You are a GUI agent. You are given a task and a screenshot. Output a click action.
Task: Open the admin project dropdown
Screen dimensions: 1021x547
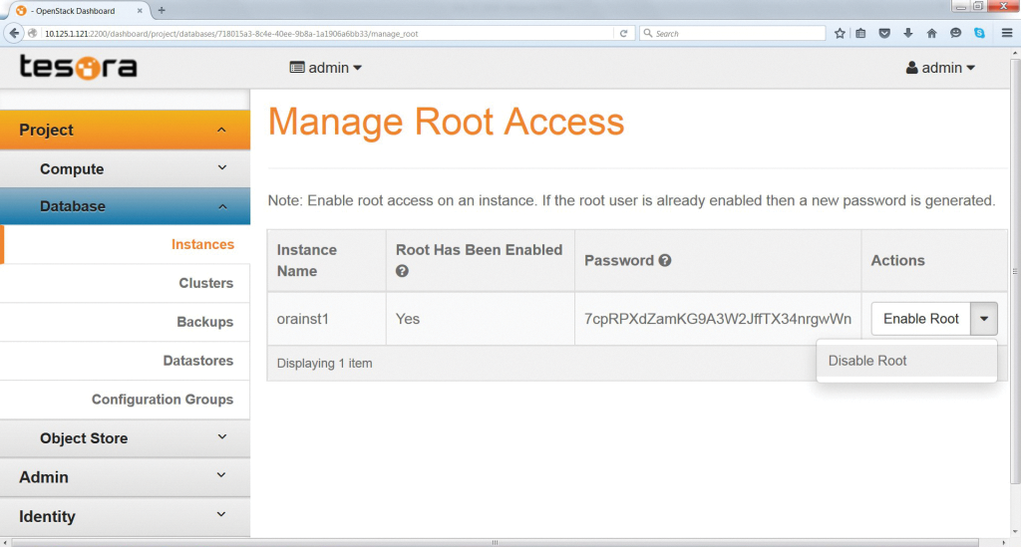point(326,68)
